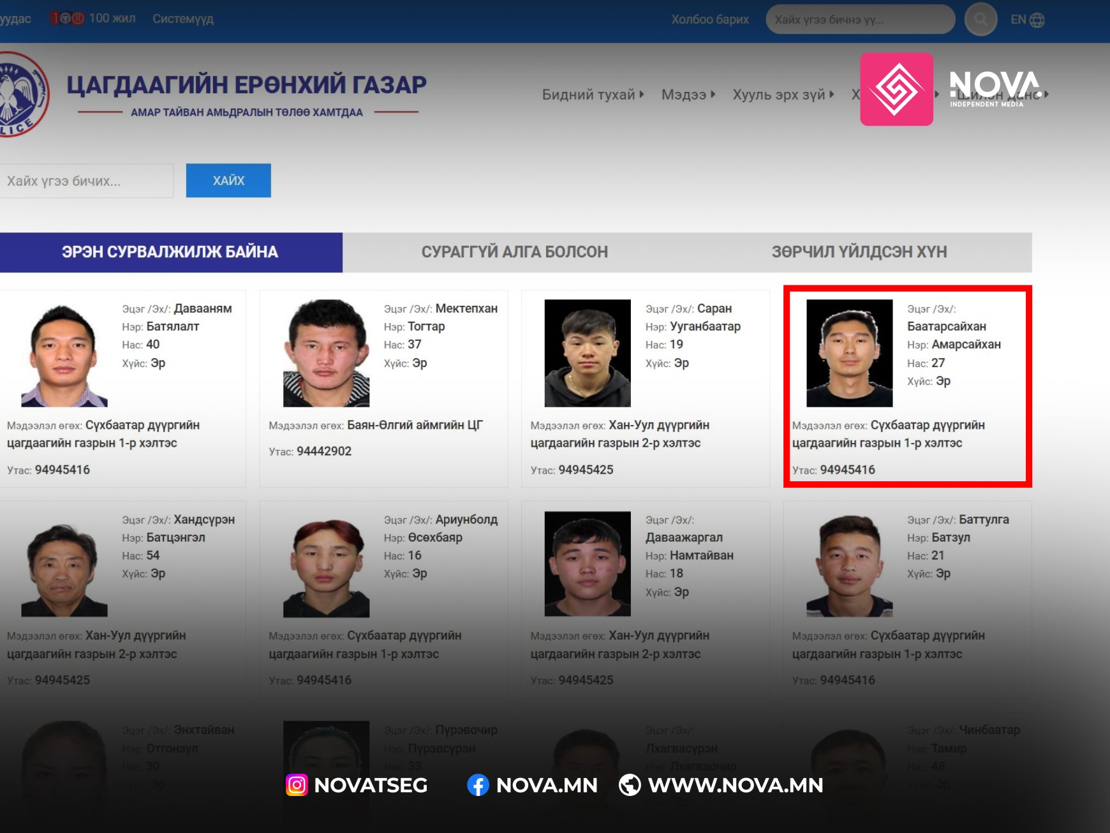This screenshot has width=1110, height=833.
Task: Select the СУРАГГҮЙ АЛГА БОЛСОН tab
Action: [515, 252]
